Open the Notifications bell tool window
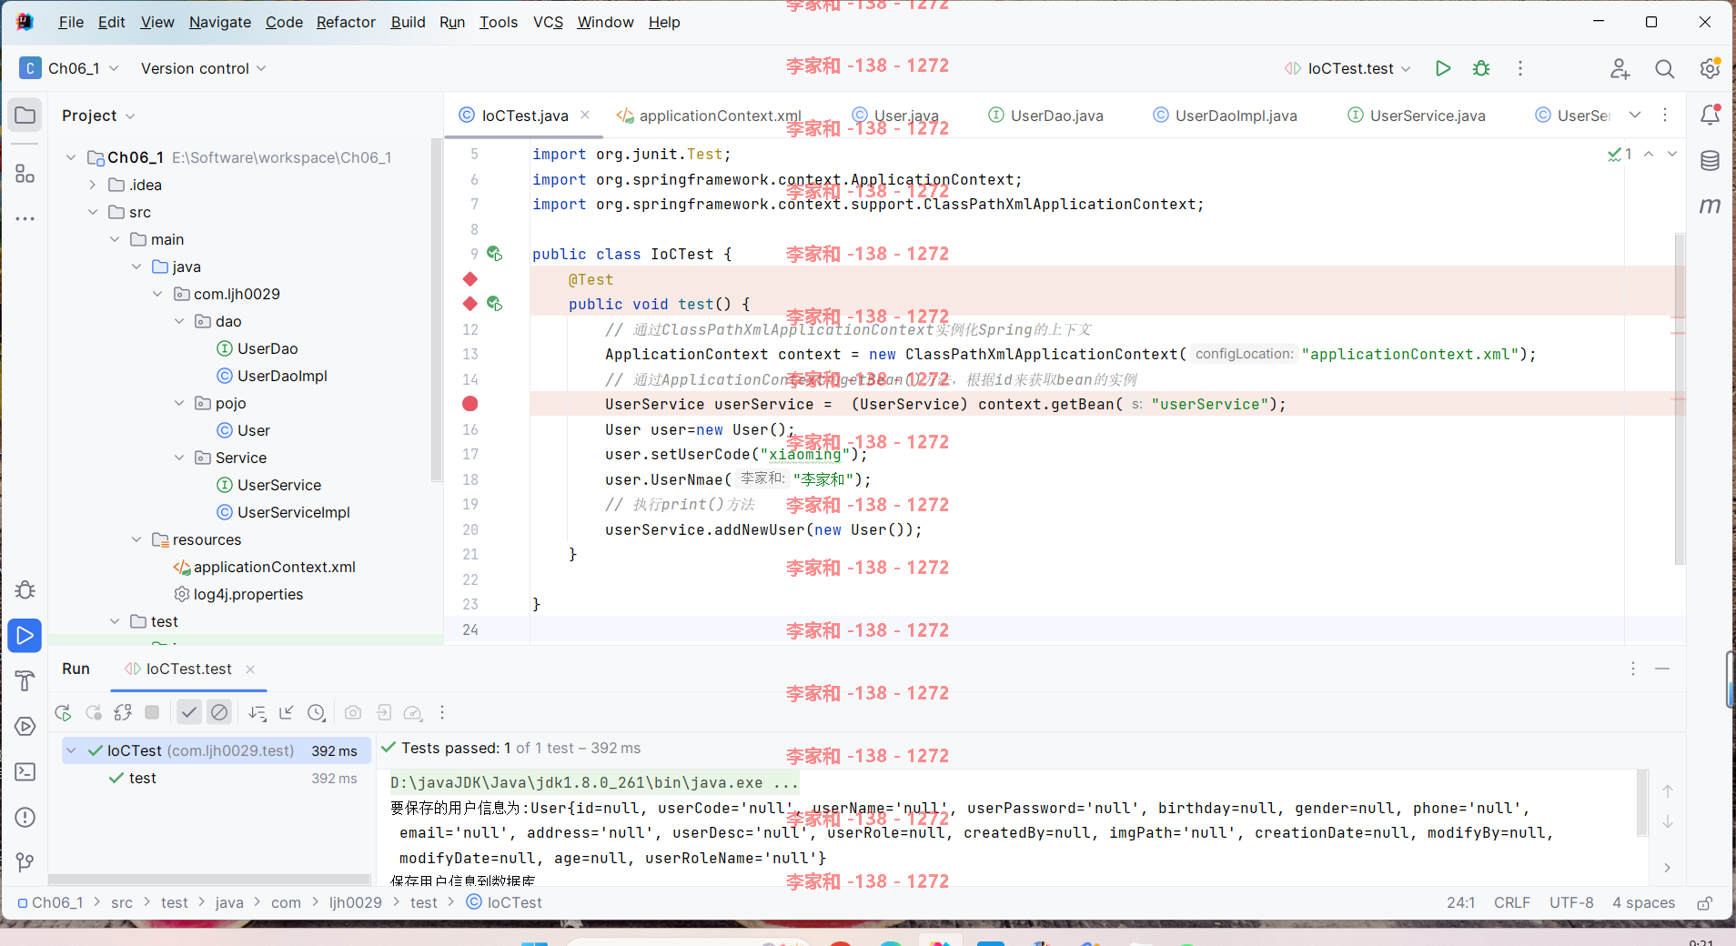Viewport: 1736px width, 946px height. [x=1710, y=115]
